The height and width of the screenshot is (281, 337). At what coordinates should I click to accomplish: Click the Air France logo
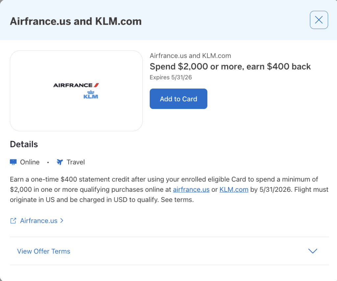[x=76, y=85]
